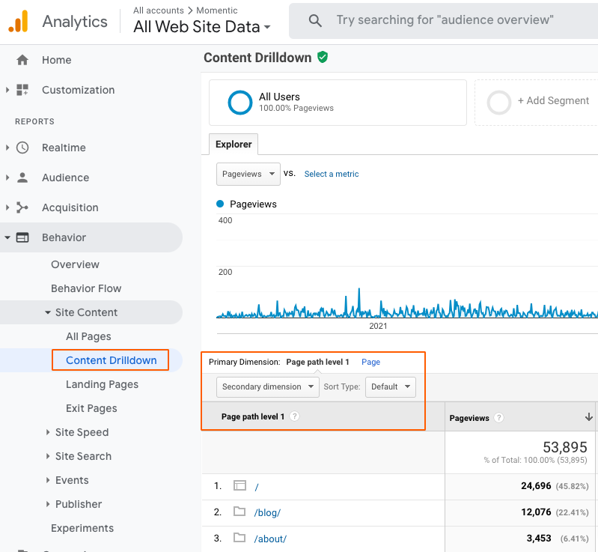598x552 pixels.
Task: Open the Pageviews metric dropdown
Action: click(x=248, y=174)
